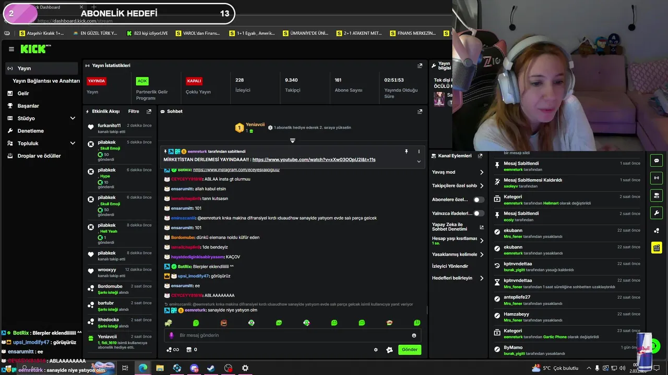
Task: Open the emoji picker in chat input
Action: [x=414, y=335]
